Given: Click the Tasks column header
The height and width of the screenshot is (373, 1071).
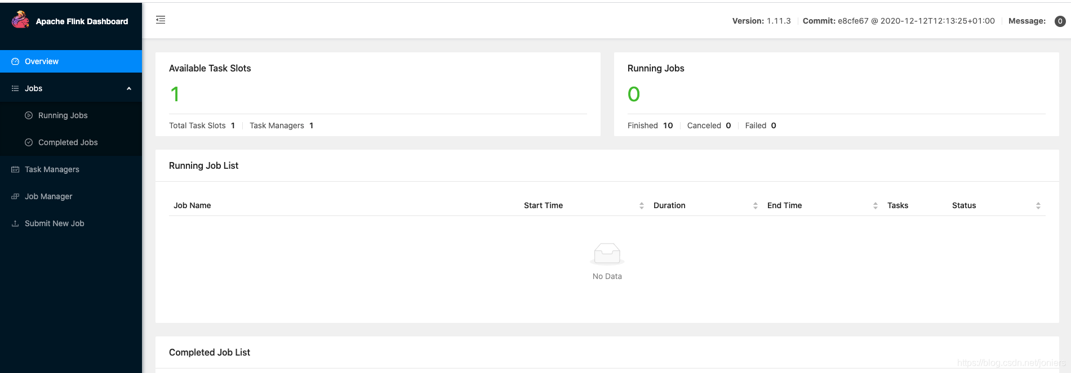Looking at the screenshot, I should (x=897, y=205).
